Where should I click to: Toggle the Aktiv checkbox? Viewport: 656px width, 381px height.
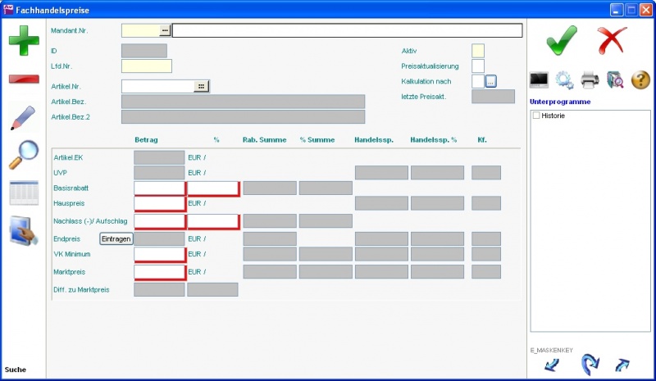pos(478,51)
